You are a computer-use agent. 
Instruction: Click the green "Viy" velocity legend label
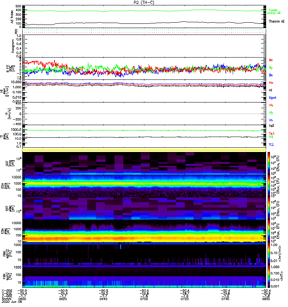coord(271,113)
